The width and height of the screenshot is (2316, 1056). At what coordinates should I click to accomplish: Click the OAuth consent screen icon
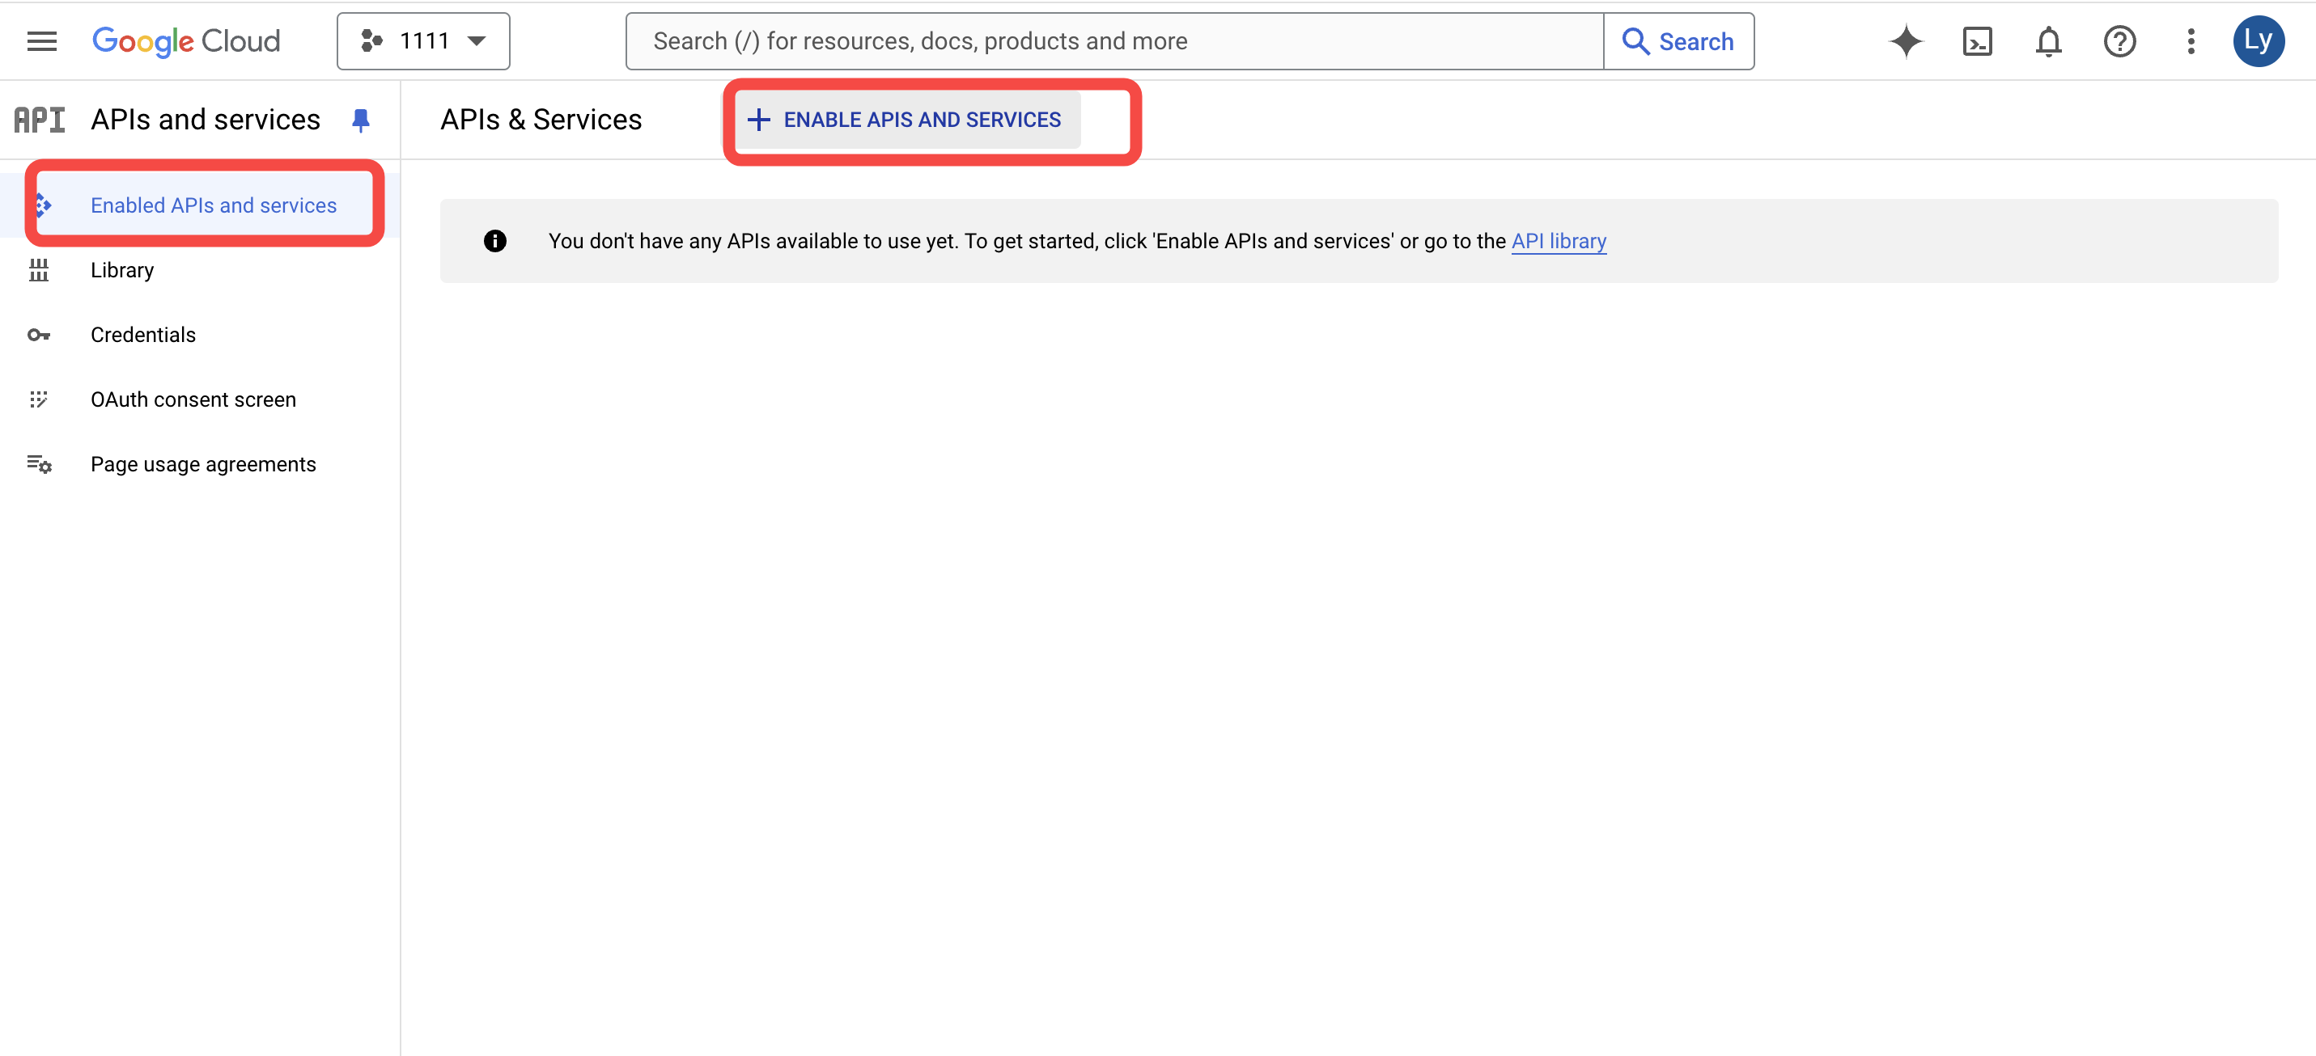pos(39,400)
